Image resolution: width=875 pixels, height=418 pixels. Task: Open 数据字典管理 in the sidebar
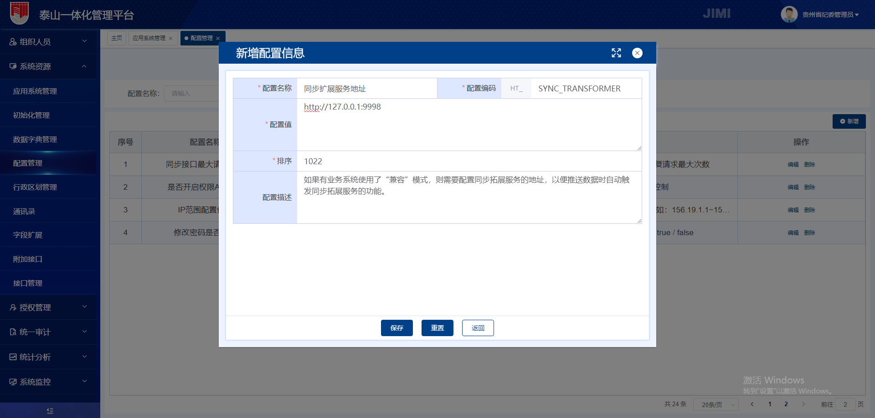35,139
